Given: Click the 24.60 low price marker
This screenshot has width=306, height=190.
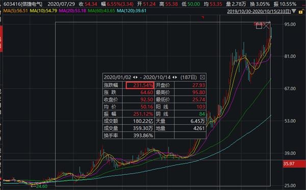Looking at the screenshot, I should coord(42,186).
